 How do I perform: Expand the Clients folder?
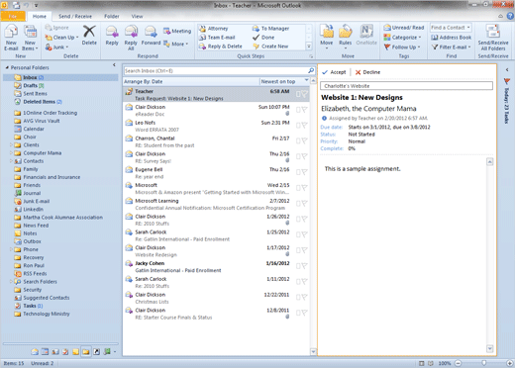[11, 144]
